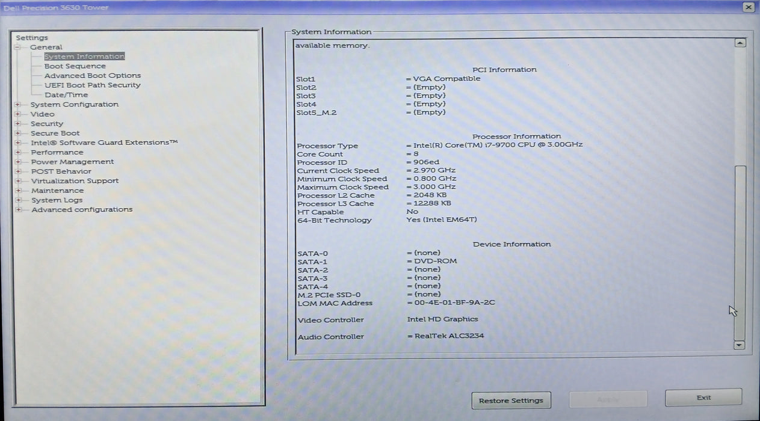The height and width of the screenshot is (421, 760).
Task: Select Power Management label
Action: [72, 162]
